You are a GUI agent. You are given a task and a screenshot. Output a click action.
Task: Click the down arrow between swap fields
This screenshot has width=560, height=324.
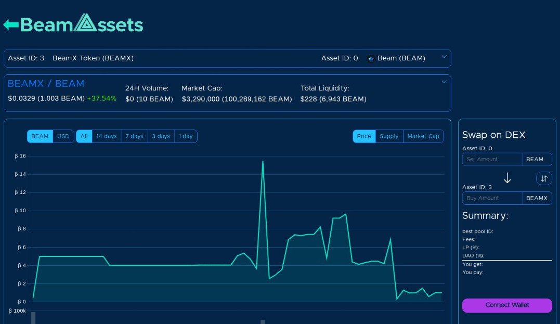click(507, 178)
